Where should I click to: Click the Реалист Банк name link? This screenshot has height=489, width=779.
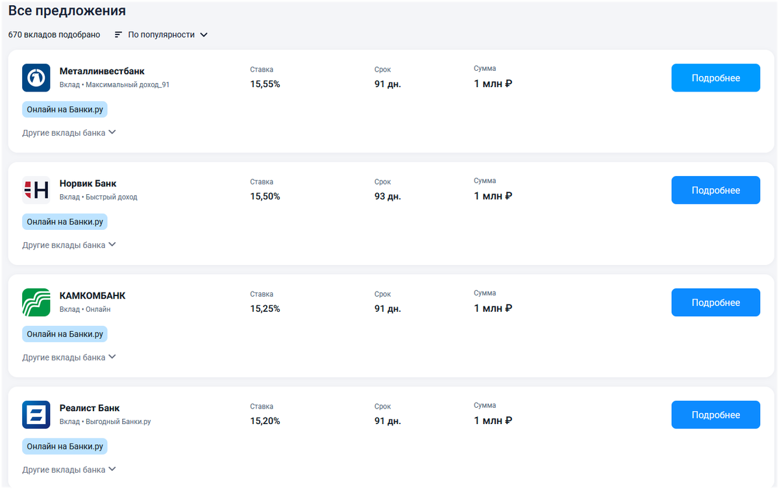pos(90,408)
